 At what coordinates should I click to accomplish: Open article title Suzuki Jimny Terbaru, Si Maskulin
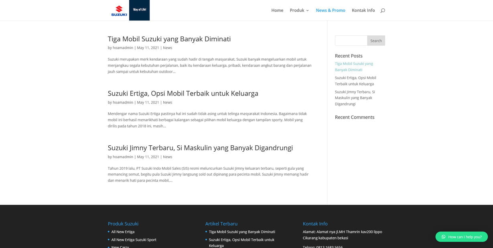[200, 148]
